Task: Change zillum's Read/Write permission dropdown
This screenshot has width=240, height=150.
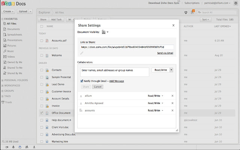Action: tap(156, 96)
